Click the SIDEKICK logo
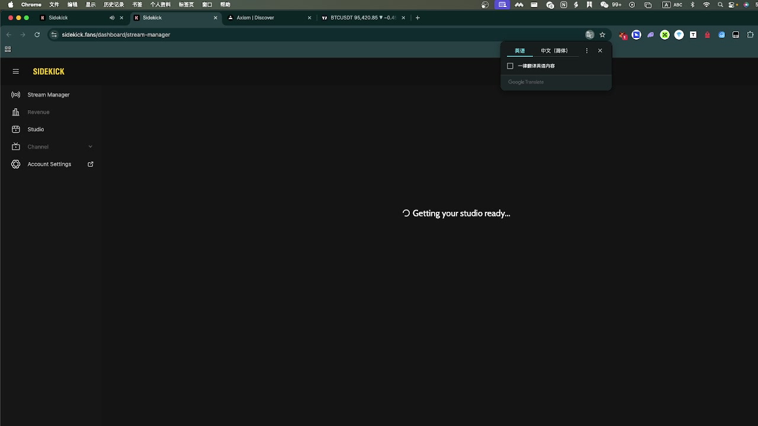The image size is (758, 426). click(49, 72)
